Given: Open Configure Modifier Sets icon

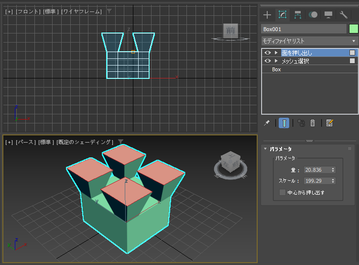Looking at the screenshot, I should [329, 123].
